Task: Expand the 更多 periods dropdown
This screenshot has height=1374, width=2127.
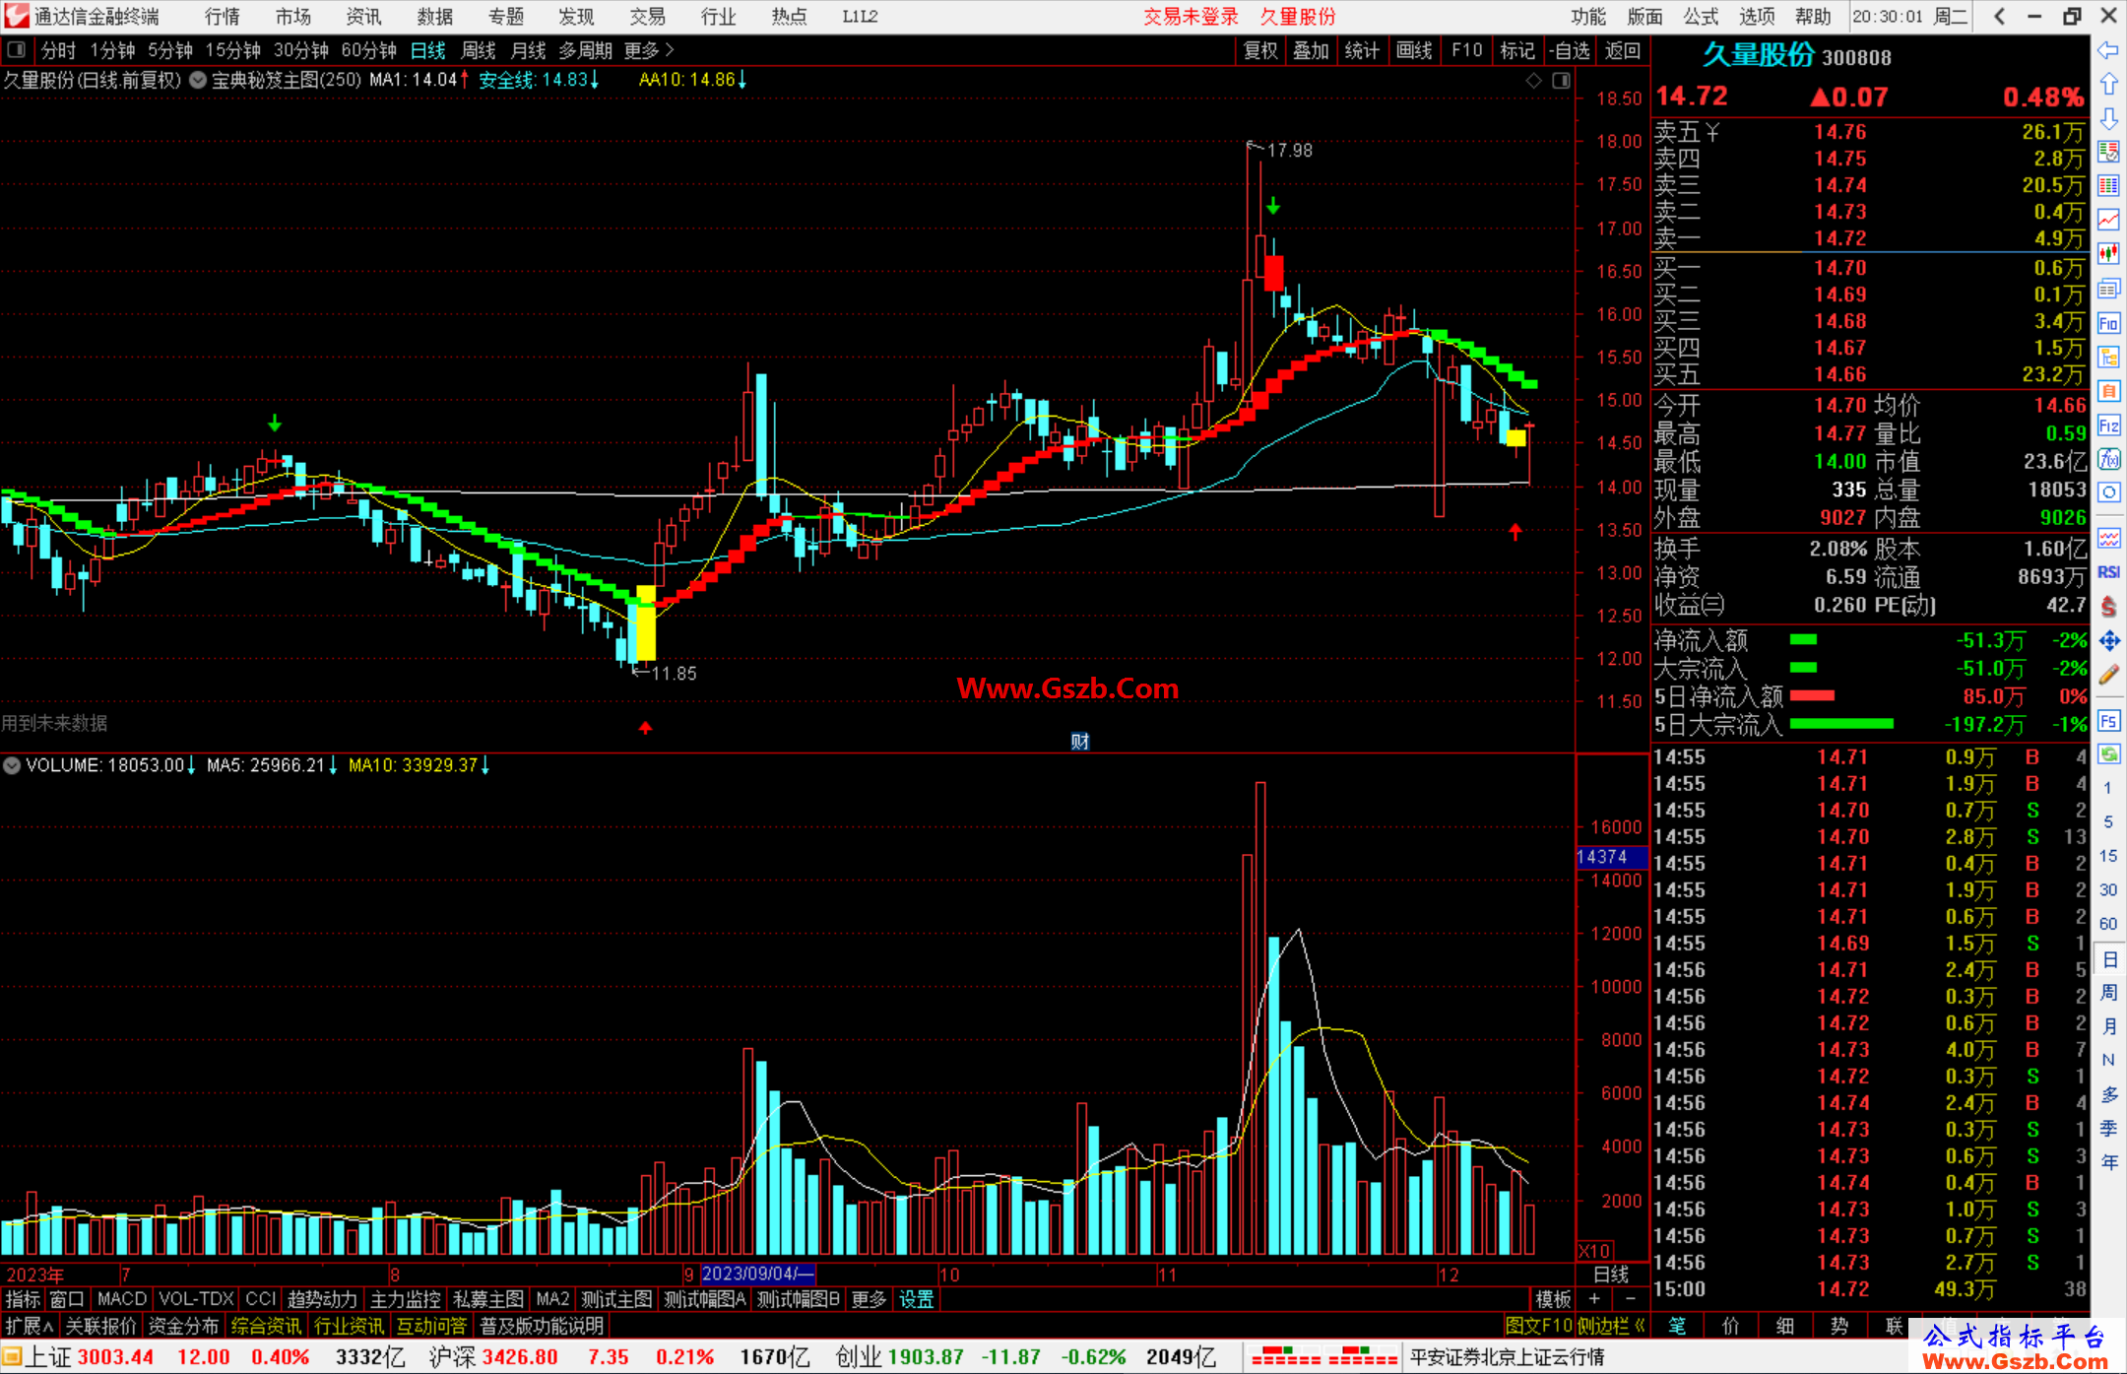Action: [x=649, y=50]
